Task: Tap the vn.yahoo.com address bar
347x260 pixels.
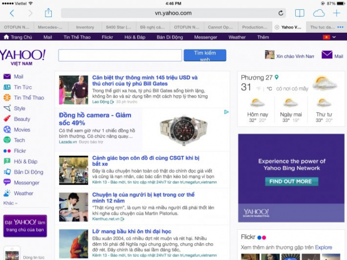Action: [x=173, y=13]
